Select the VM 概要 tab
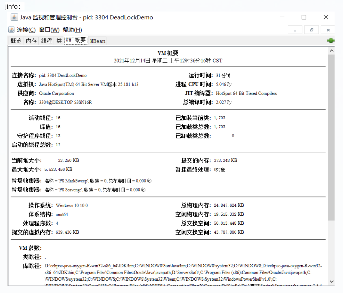Viewport: 343px width, 293px height. pos(76,41)
